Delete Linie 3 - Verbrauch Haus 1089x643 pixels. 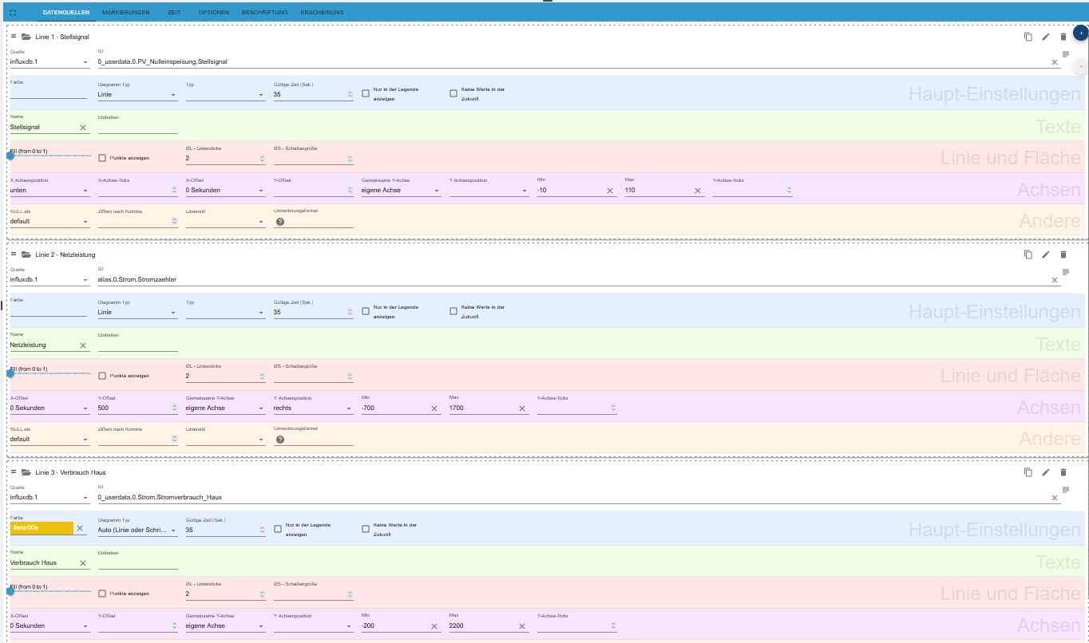click(x=1063, y=472)
